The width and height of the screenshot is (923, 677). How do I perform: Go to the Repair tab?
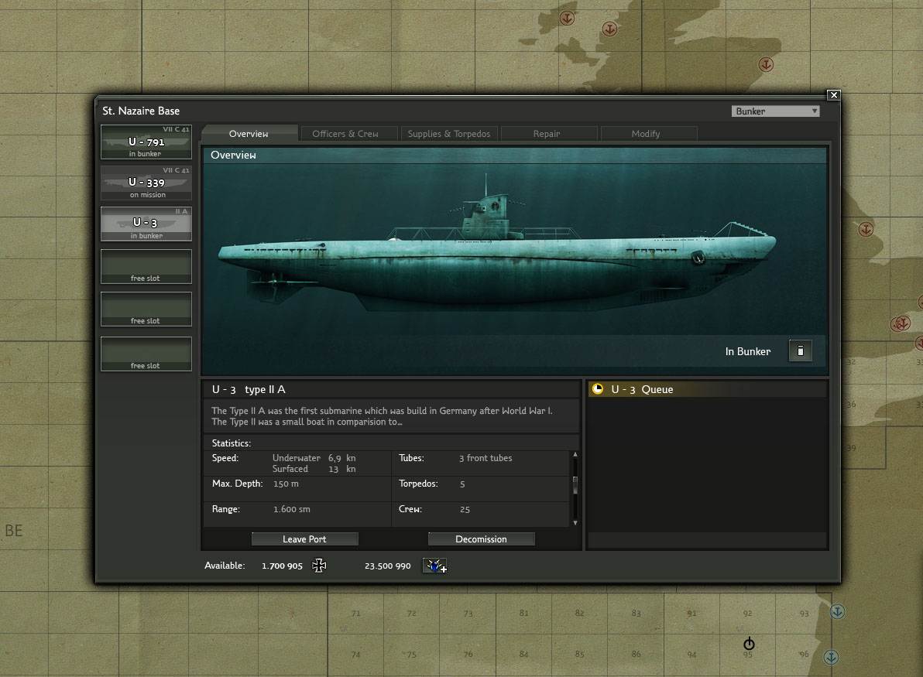(x=547, y=134)
